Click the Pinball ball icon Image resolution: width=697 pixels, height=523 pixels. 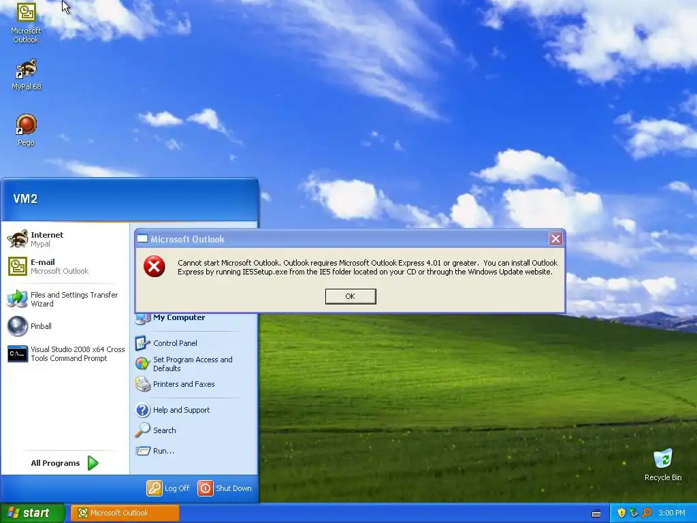pos(18,326)
